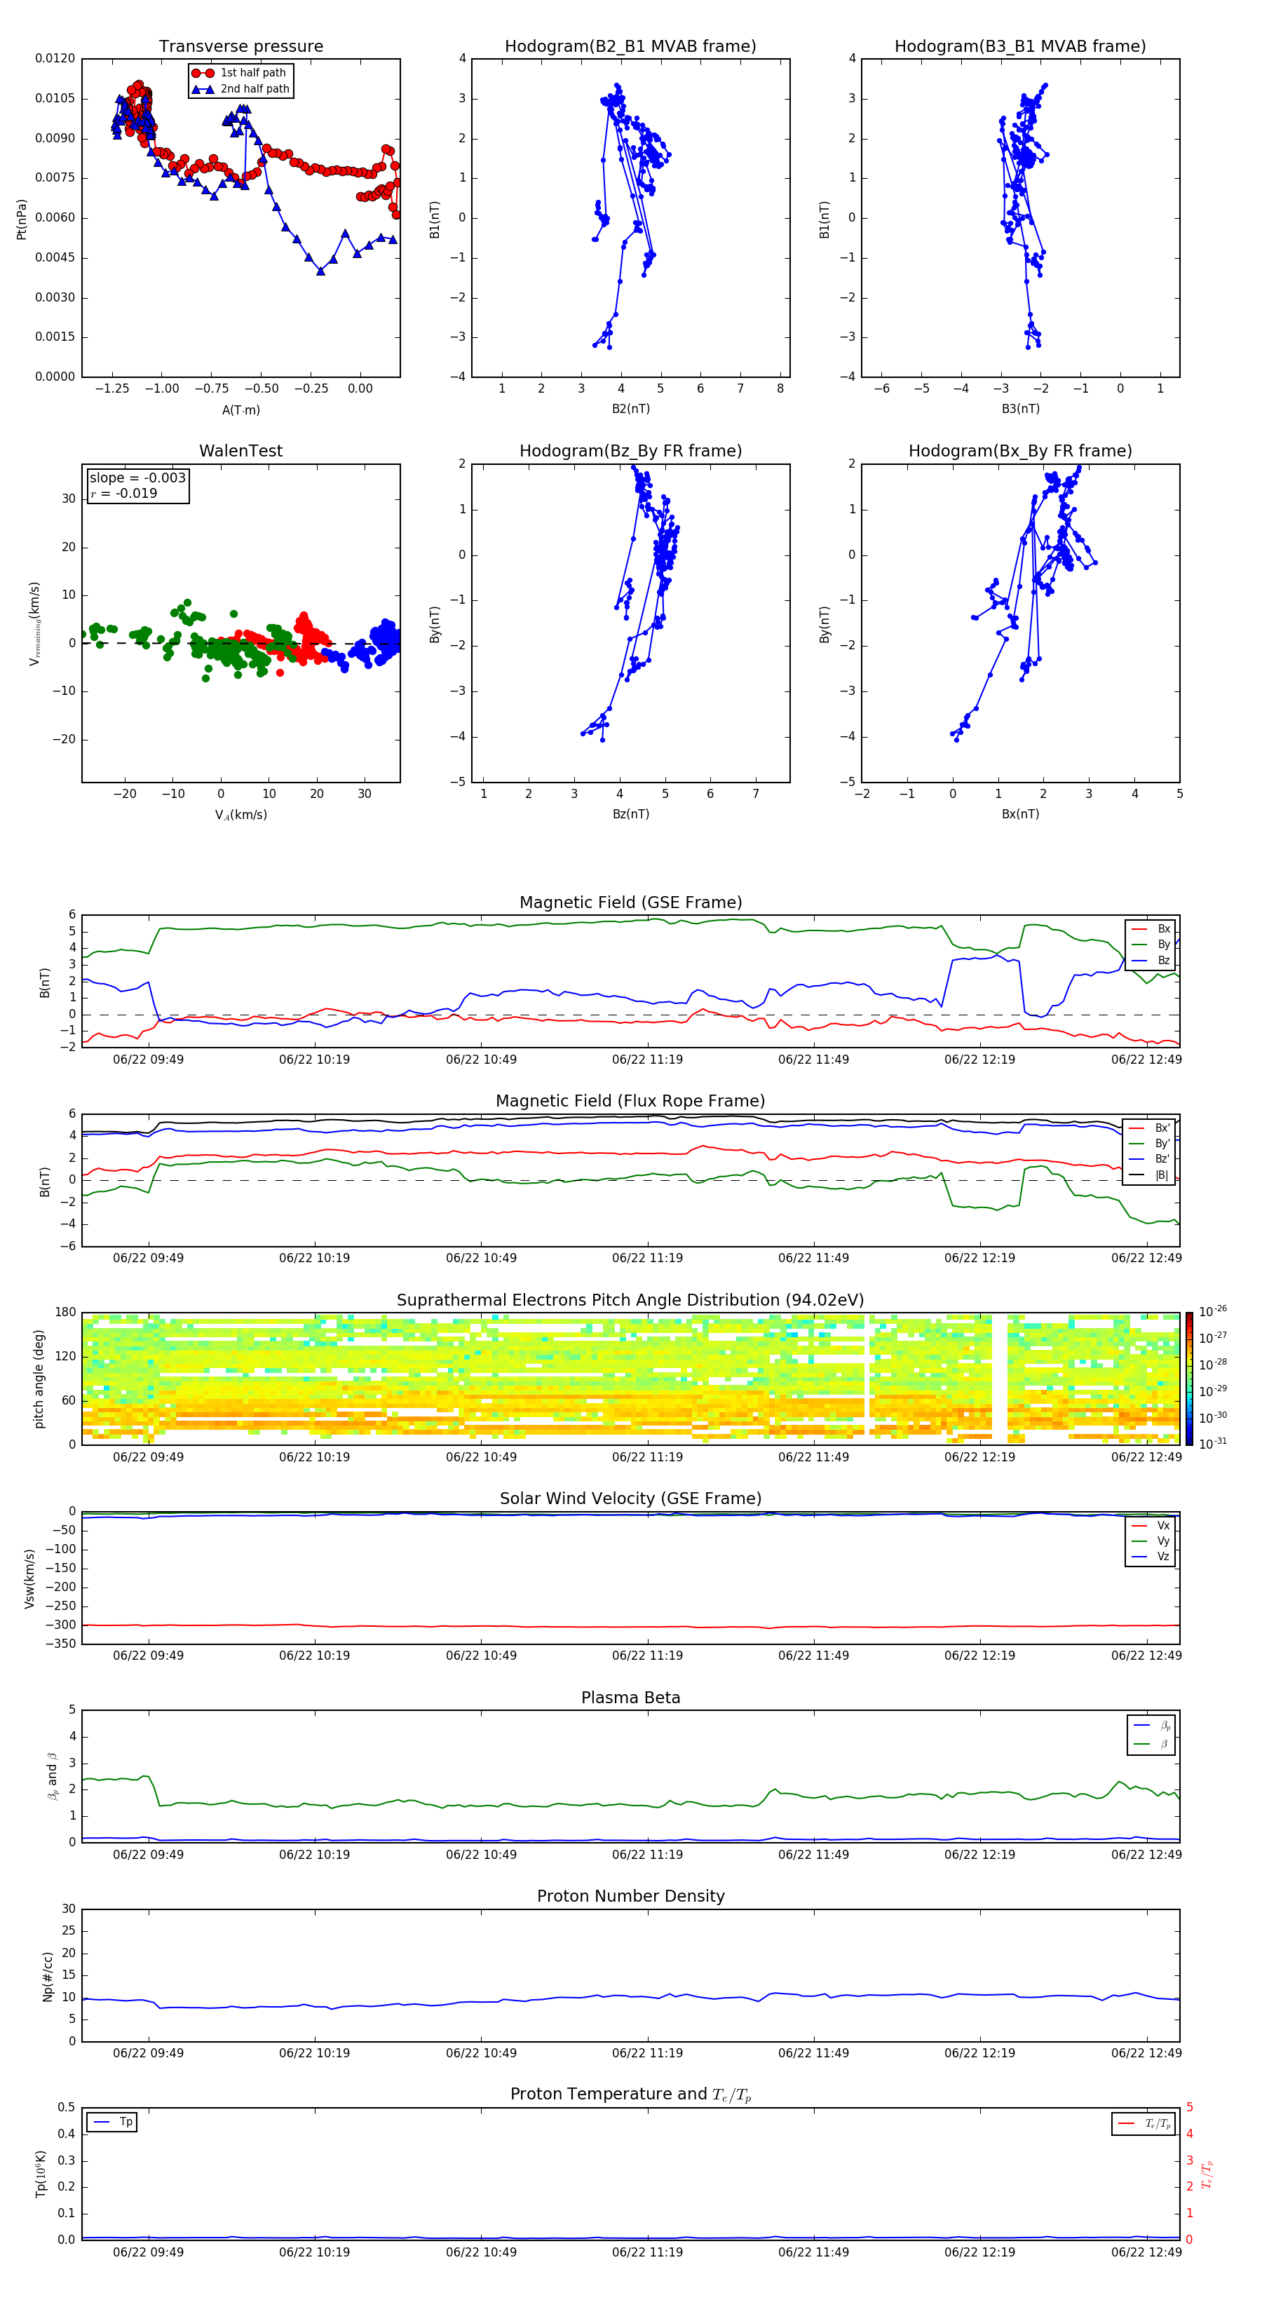Image resolution: width=1262 pixels, height=2314 pixels.
Task: Select βp in the Plasma Beta legend
Action: click(x=1151, y=1726)
